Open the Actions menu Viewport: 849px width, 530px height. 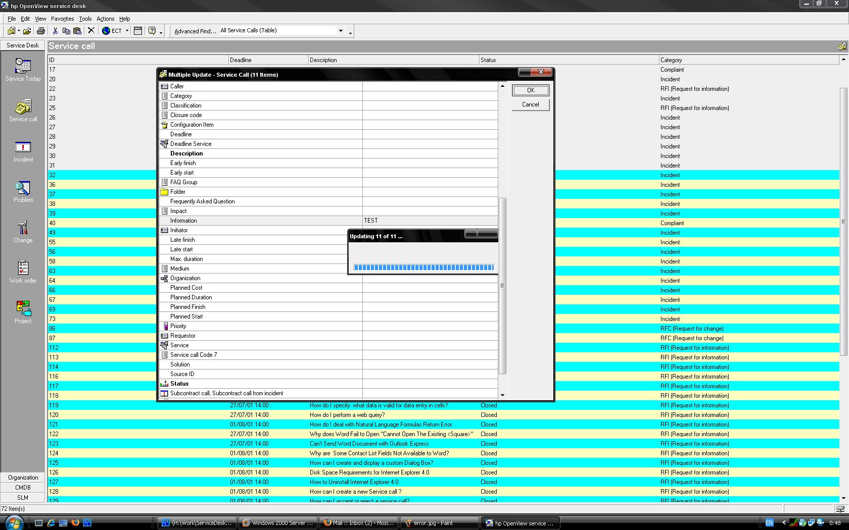point(106,19)
